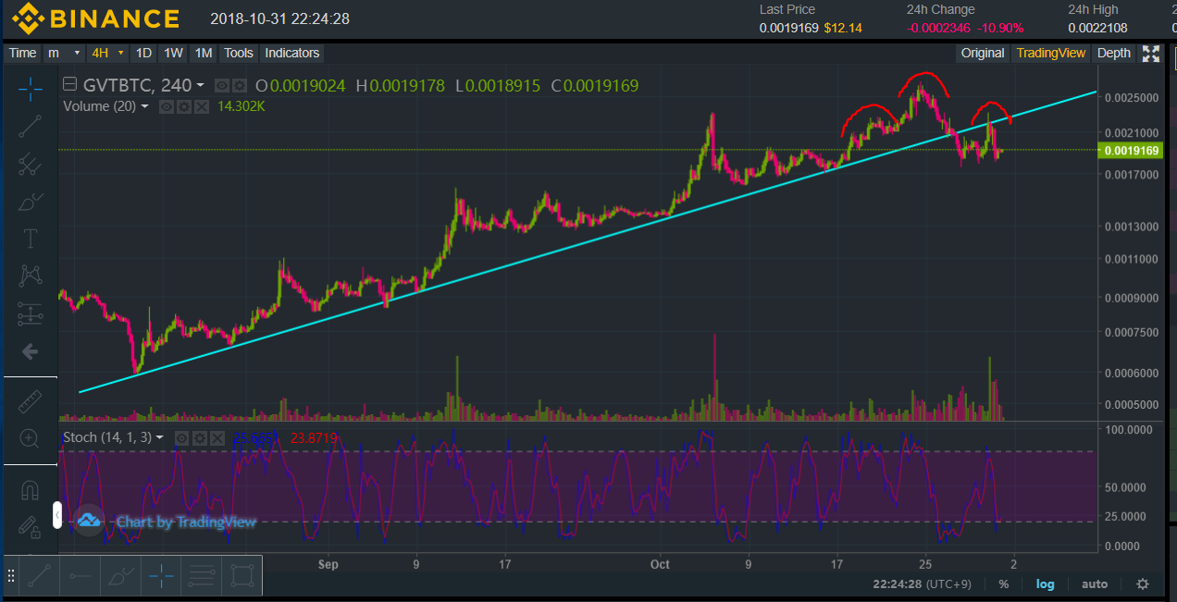Viewport: 1177px width, 602px height.
Task: Remove the Stoch indicator with its X
Action: pos(216,437)
